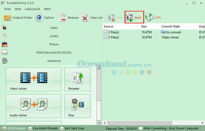The width and height of the screenshot is (205, 131).
Task: Click the 19.47M size of the Video Joiner row
Action: [147, 37]
